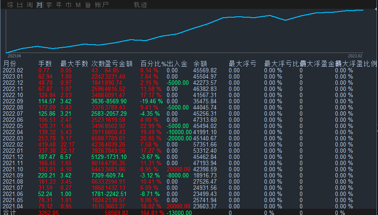
Task: Click percentage 22.99 % in 2022.05 row
Action: [151, 126]
